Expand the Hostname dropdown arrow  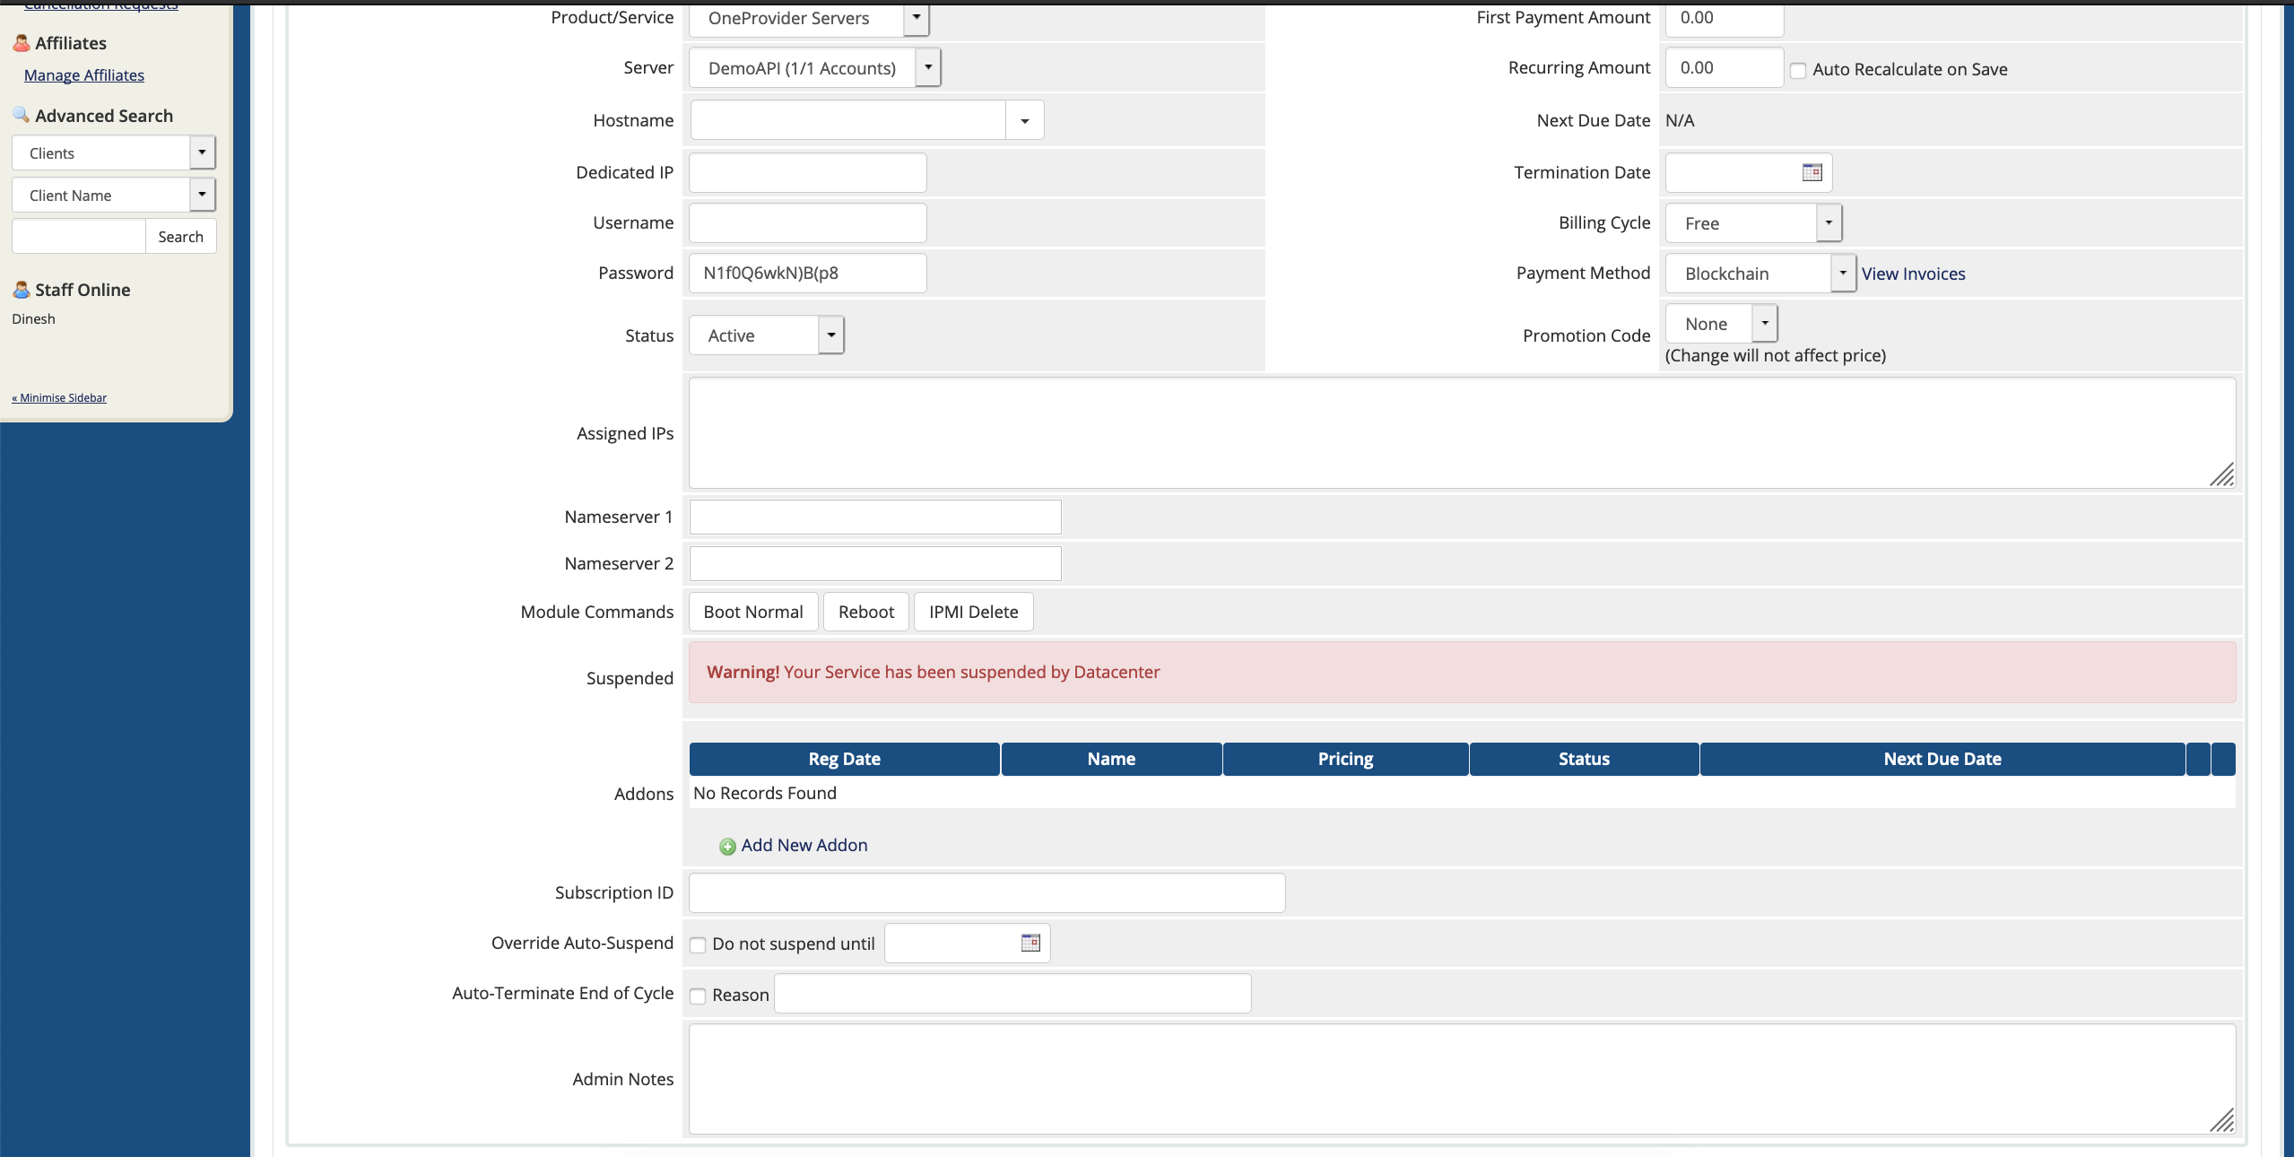pos(1023,119)
